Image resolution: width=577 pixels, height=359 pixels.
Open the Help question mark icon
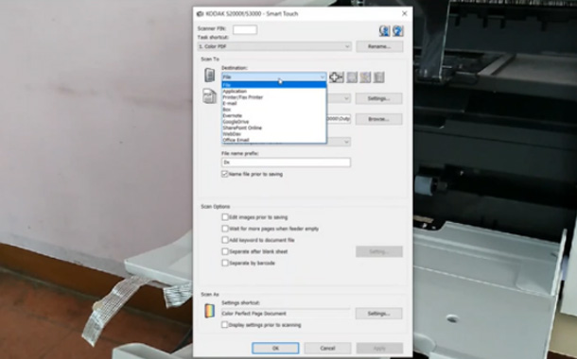pos(398,30)
